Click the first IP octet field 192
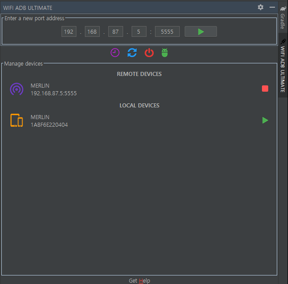 (69, 31)
